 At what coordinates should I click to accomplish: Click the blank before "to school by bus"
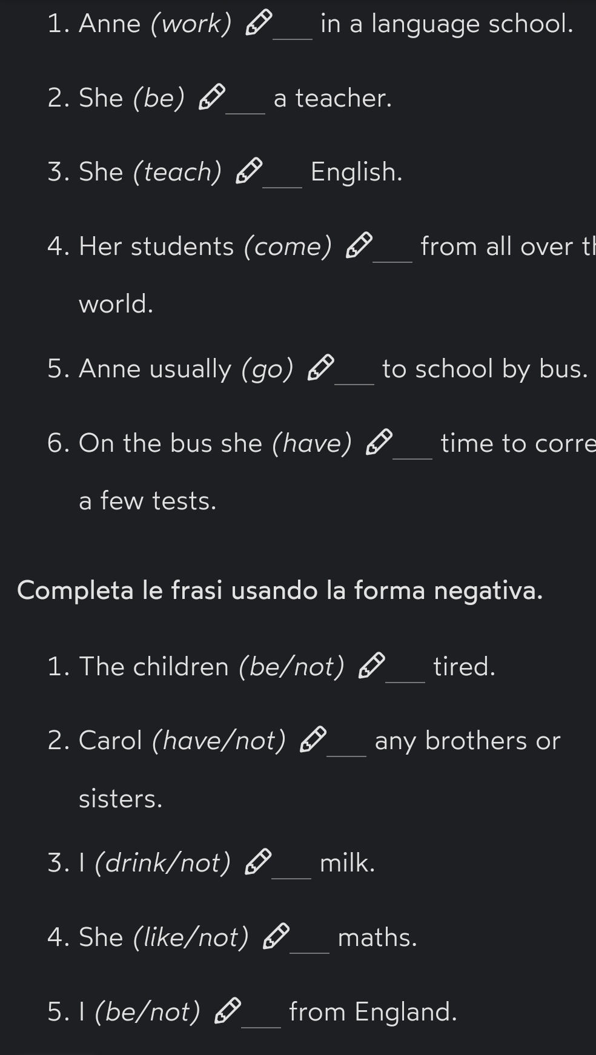click(354, 375)
